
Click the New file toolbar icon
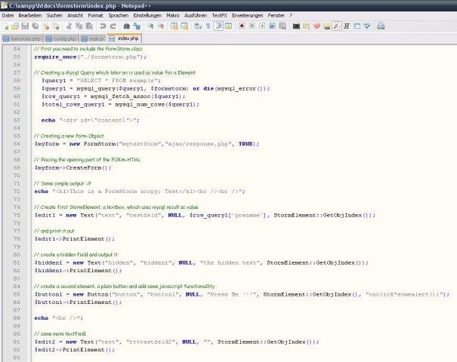[7, 26]
